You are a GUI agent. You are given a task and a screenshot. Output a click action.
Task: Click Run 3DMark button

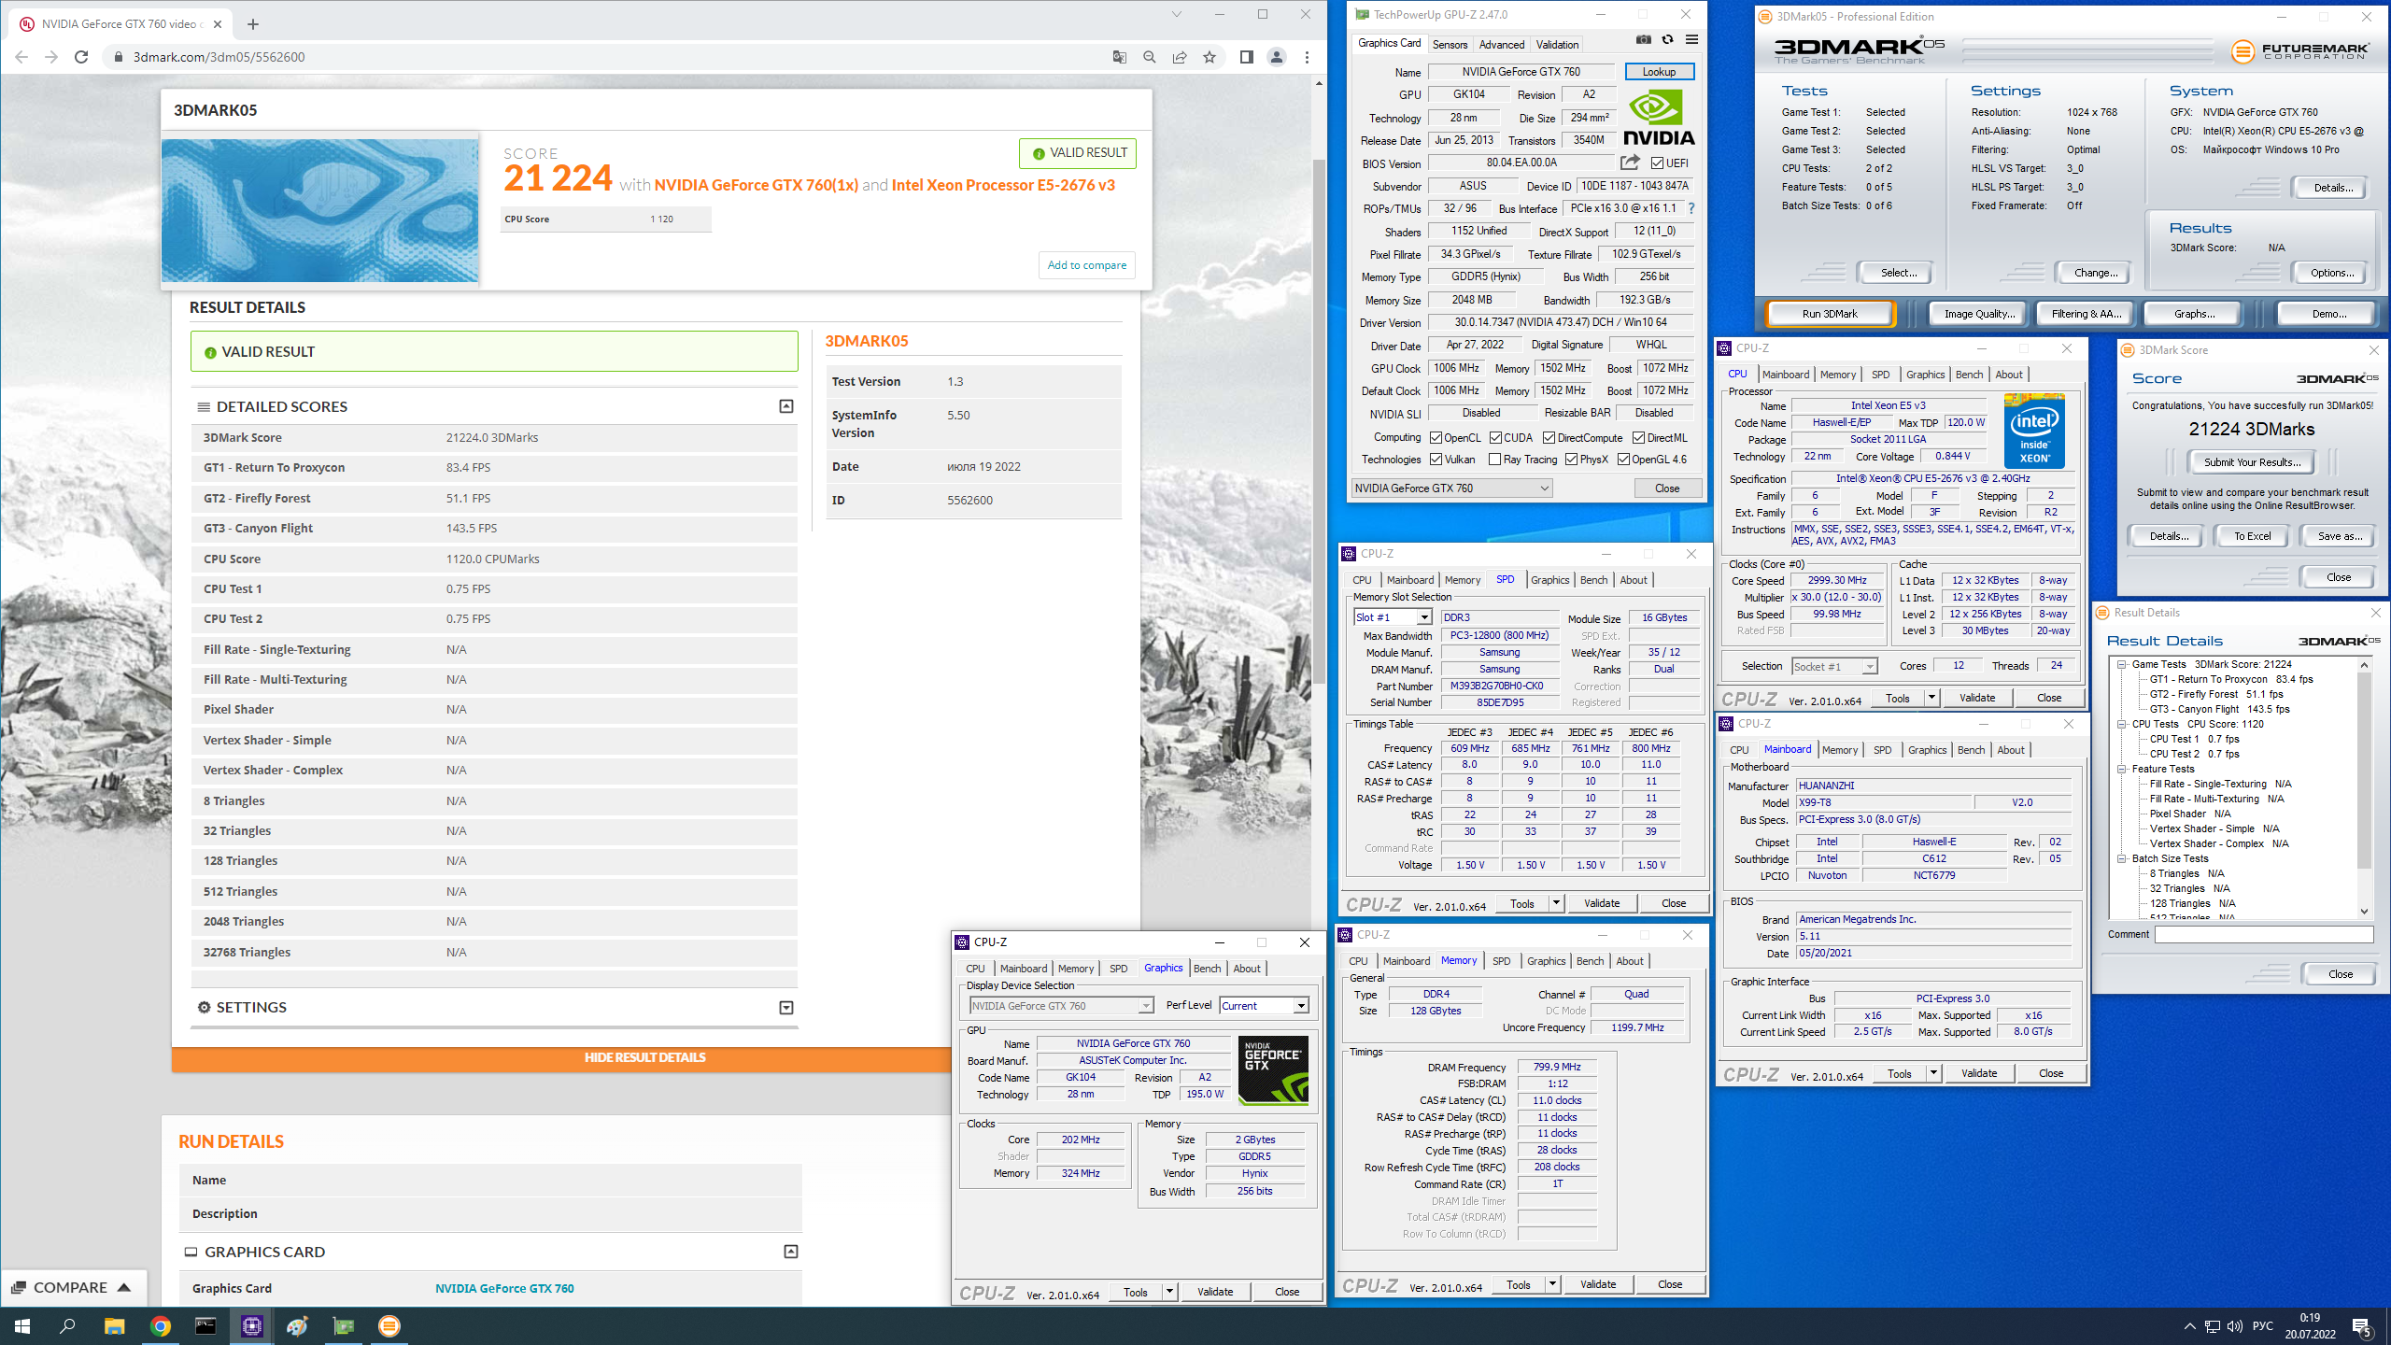pyautogui.click(x=1830, y=314)
